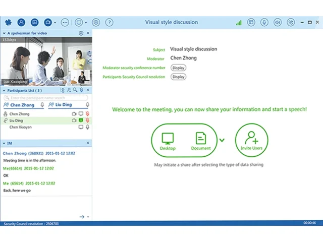Collapse the IM panel chevron
This screenshot has height=242, width=323.
(5, 144)
